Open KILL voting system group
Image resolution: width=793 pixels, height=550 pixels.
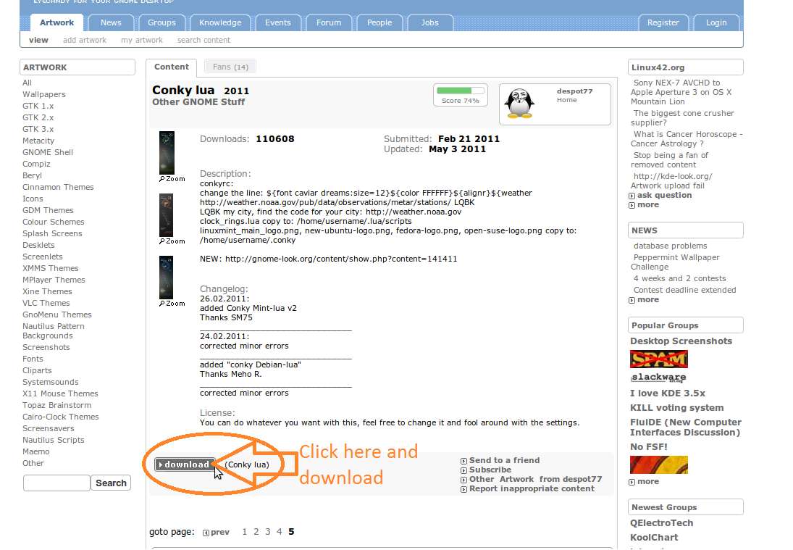[x=676, y=408]
